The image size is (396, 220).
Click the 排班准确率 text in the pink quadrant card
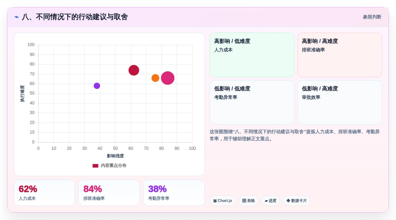coord(313,50)
